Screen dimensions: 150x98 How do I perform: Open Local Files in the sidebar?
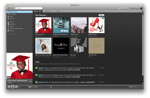click(20, 24)
